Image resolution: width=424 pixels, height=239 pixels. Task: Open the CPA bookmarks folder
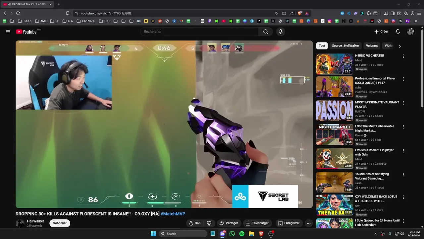(x=67, y=21)
